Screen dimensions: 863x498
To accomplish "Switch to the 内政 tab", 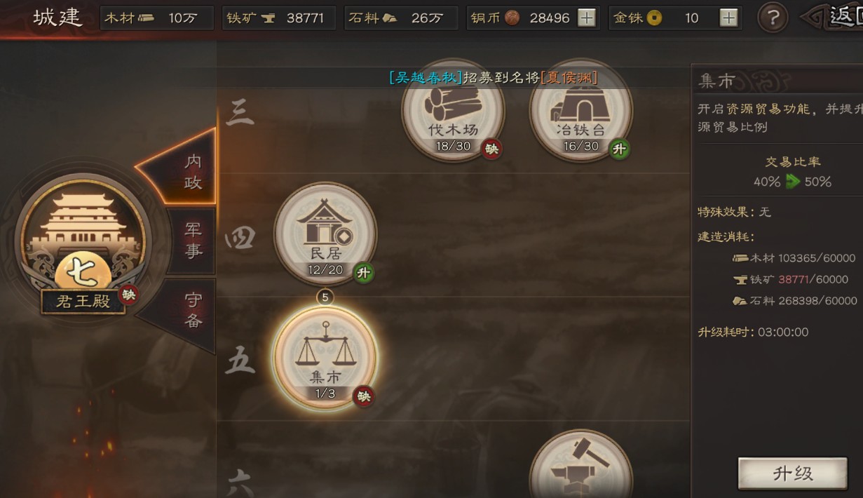I will pos(188,171).
